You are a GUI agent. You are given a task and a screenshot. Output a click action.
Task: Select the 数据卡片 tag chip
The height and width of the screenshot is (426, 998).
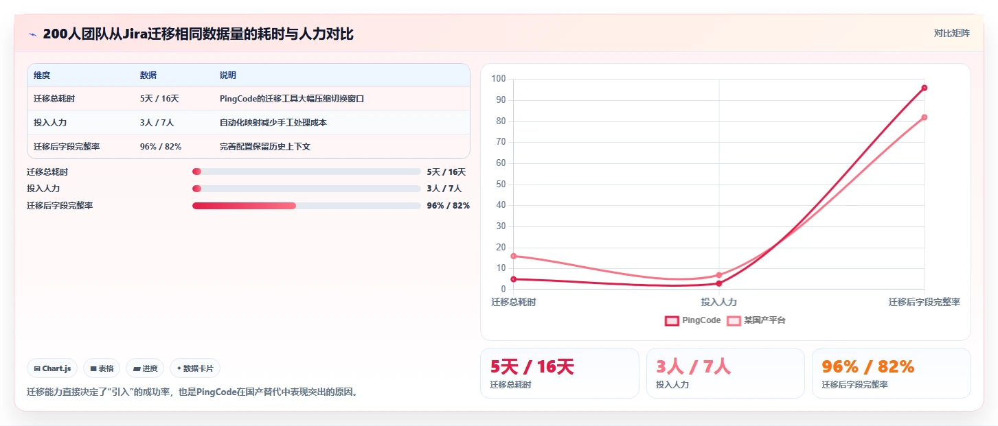pyautogui.click(x=195, y=368)
